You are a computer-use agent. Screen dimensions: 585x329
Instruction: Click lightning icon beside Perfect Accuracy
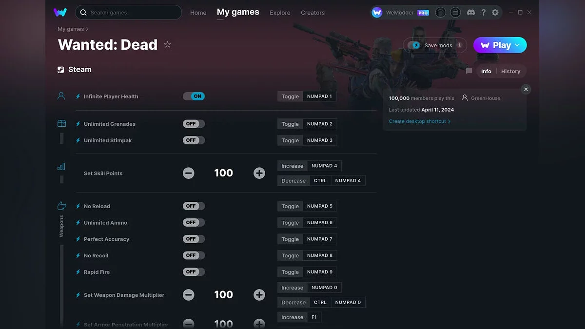coord(78,239)
